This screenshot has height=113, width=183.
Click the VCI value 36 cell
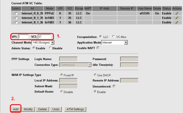pos(70,22)
